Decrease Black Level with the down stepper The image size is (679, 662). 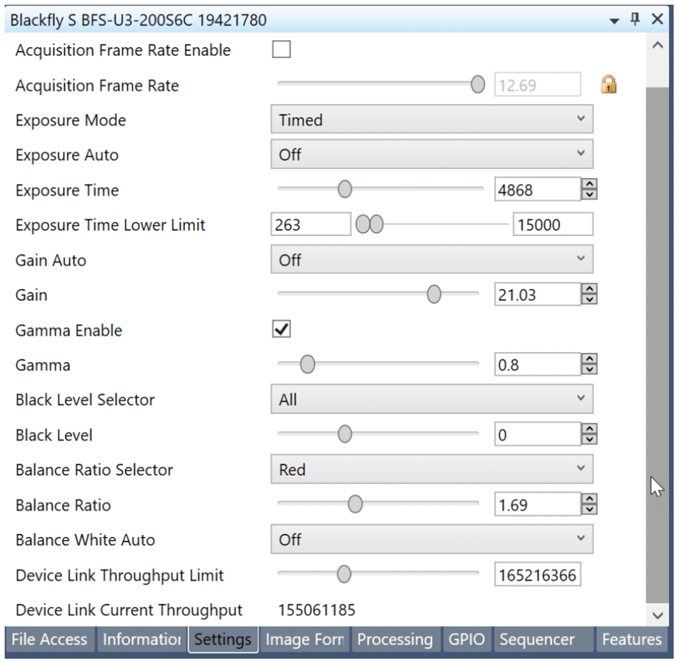[x=590, y=439]
